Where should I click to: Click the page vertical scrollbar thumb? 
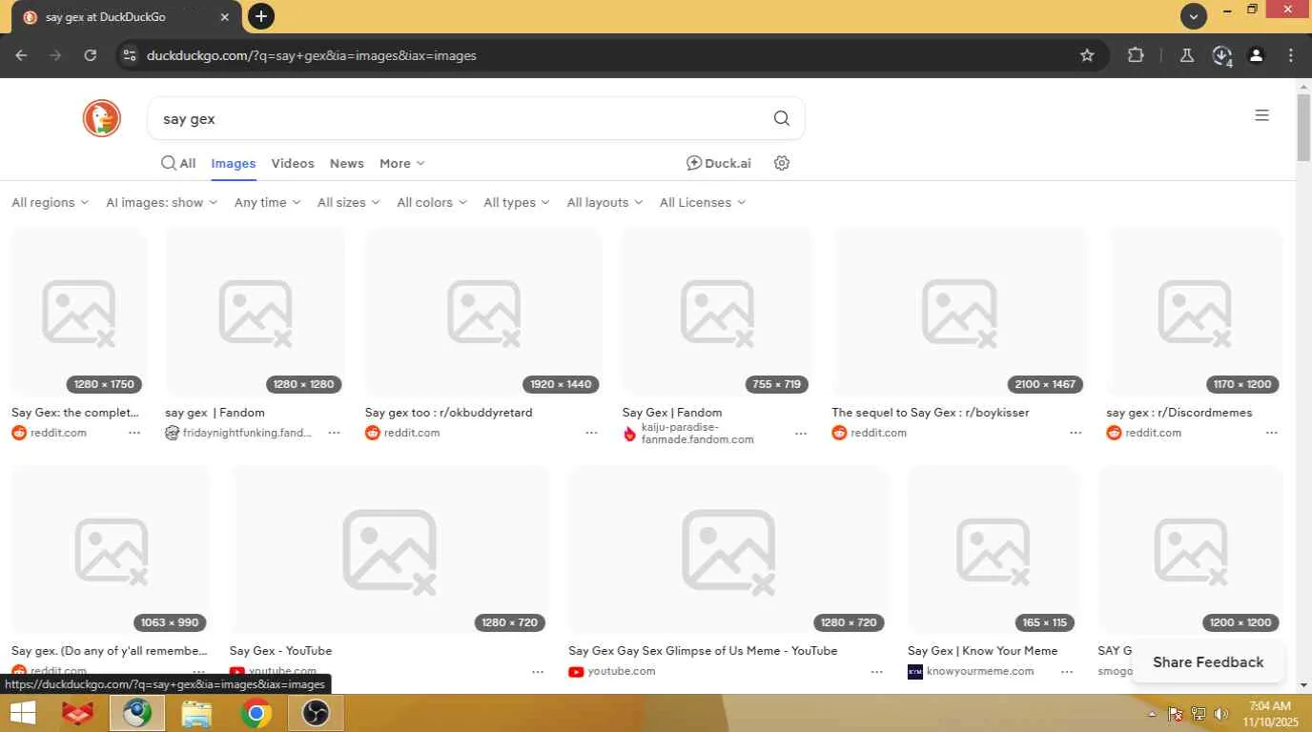[x=1303, y=128]
